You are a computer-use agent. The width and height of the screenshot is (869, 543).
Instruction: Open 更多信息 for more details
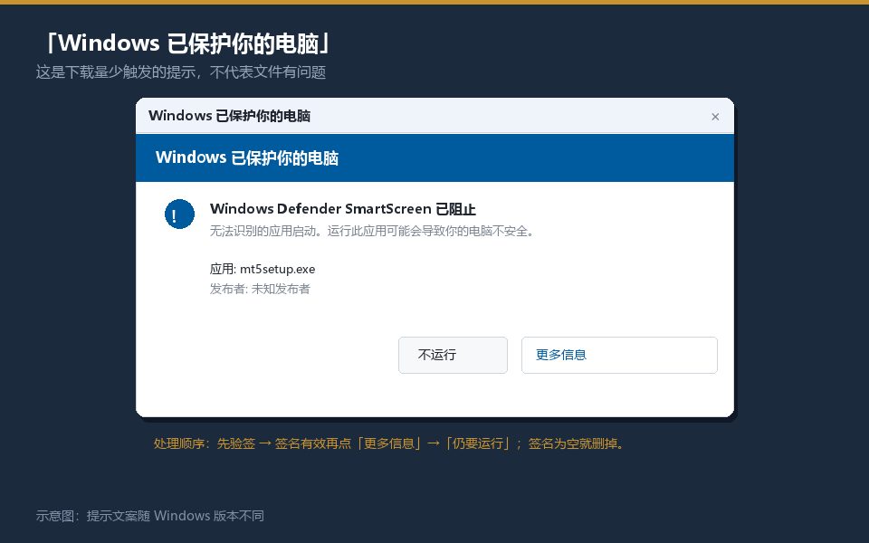pos(619,355)
